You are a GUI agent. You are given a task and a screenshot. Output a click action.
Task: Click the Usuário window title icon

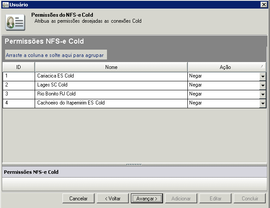point(5,4)
